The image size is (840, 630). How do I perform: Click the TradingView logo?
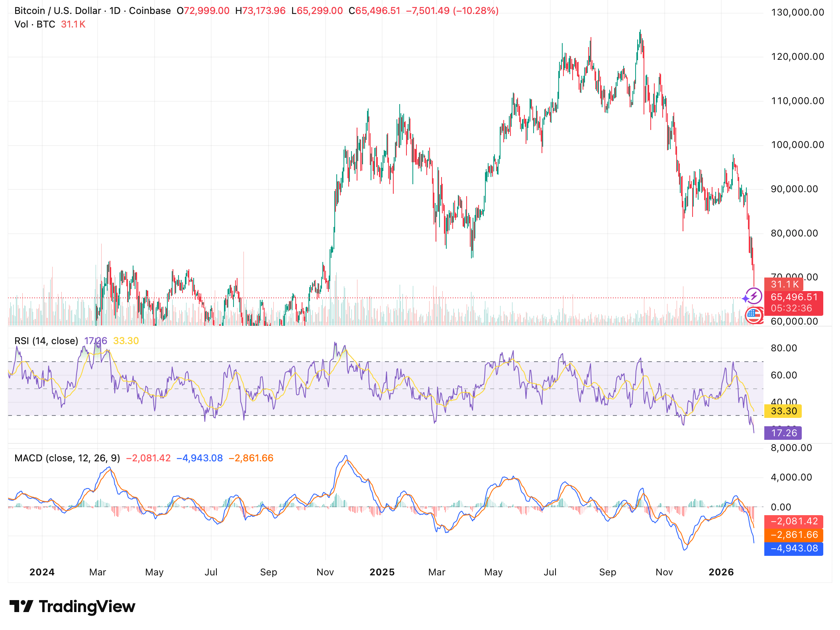[73, 606]
